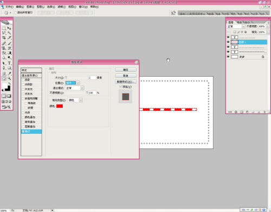271x212 pixels.
Task: Select the Zoom magnifier tool
Action: coord(9,78)
